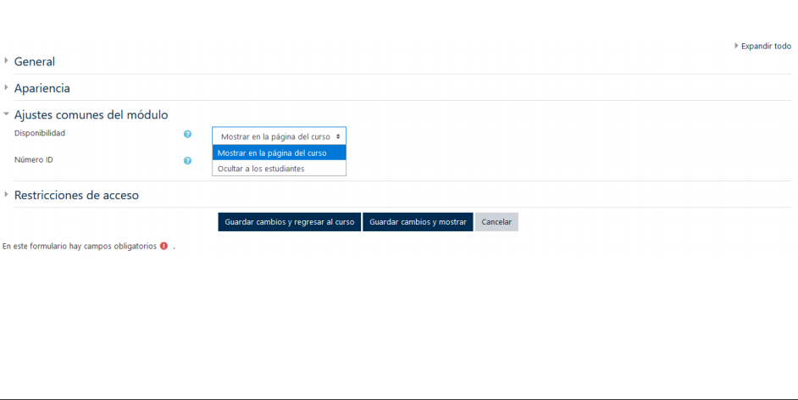Open the Disponibilidad dropdown selector
798x400 pixels.
click(x=279, y=136)
